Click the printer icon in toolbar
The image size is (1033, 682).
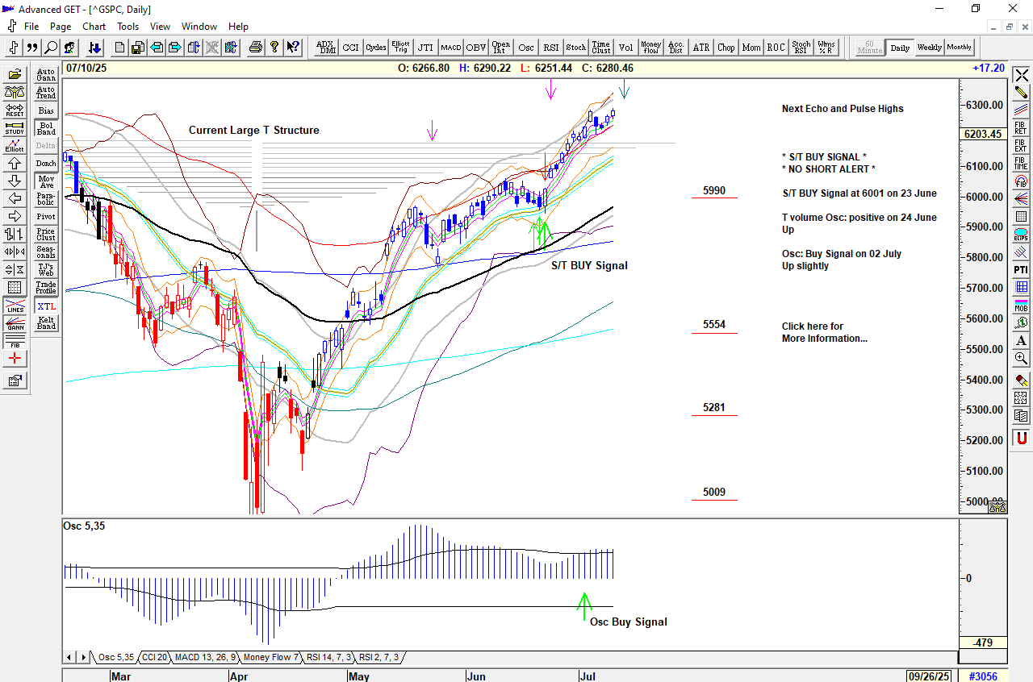click(x=256, y=48)
